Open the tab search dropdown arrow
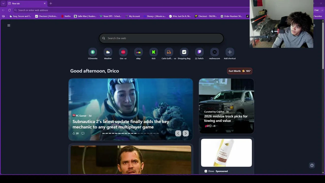 [3, 4]
